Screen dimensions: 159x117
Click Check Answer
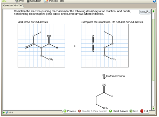(118, 111)
